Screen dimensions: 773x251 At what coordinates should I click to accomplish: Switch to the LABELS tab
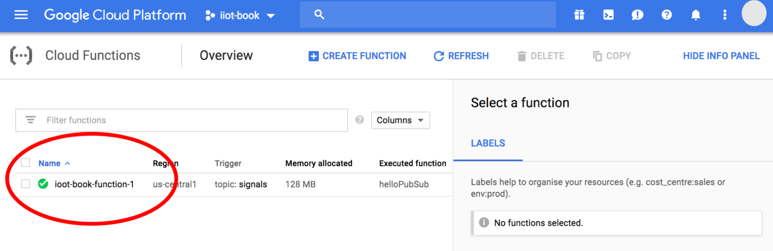[488, 144]
